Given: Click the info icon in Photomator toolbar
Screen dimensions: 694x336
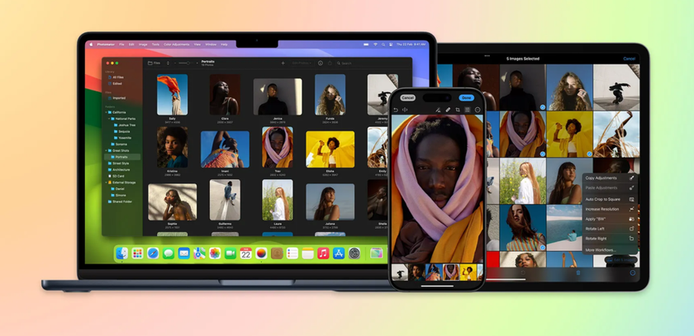Looking at the screenshot, I should click(x=321, y=64).
